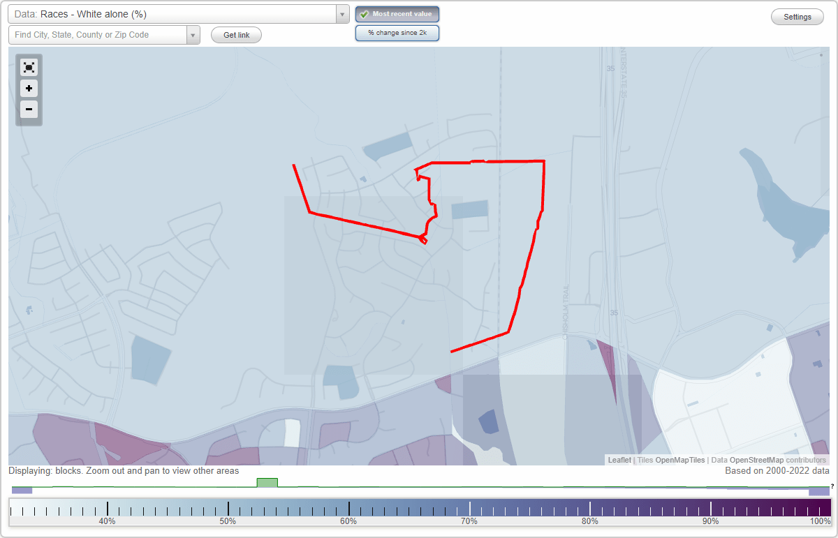Select 'Most recent value' display mode
The image size is (838, 538).
[397, 14]
